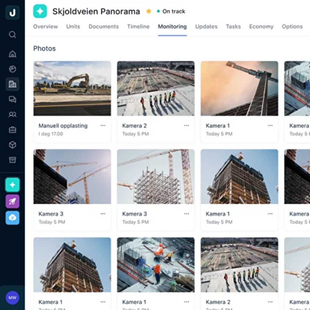Open the excavator photo thumbnail
310x310 pixels.
[72, 88]
